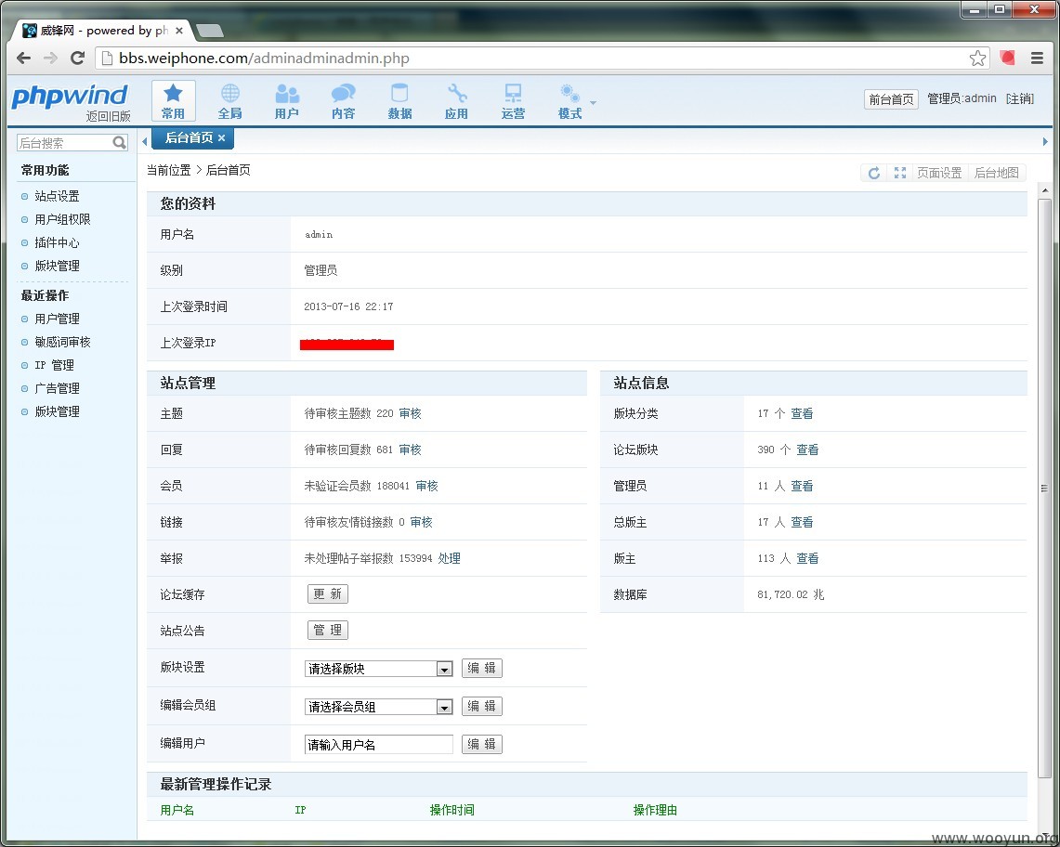Close the browser tab 威锋网
This screenshot has width=1060, height=847.
point(179,31)
